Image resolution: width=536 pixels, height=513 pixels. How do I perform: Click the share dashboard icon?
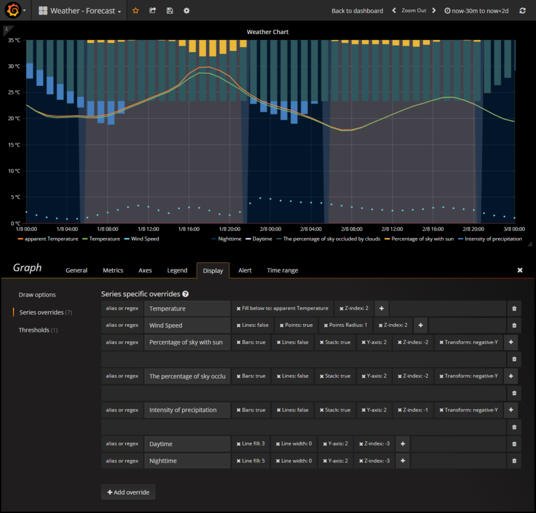pos(153,10)
